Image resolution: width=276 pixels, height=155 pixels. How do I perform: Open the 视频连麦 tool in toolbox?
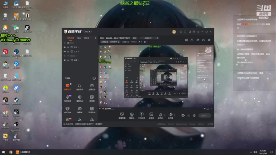(x=68, y=99)
